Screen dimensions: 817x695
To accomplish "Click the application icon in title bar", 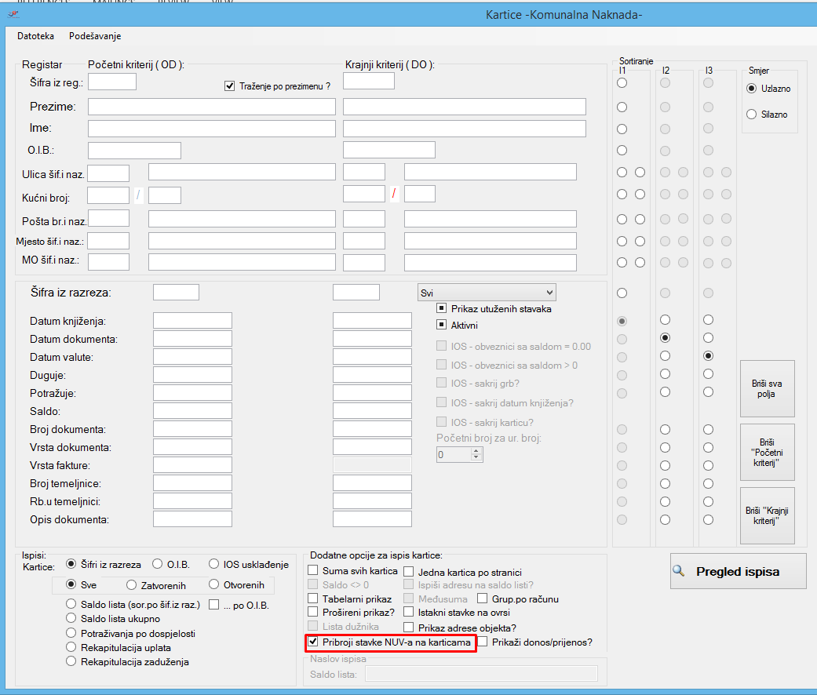I will pos(12,13).
